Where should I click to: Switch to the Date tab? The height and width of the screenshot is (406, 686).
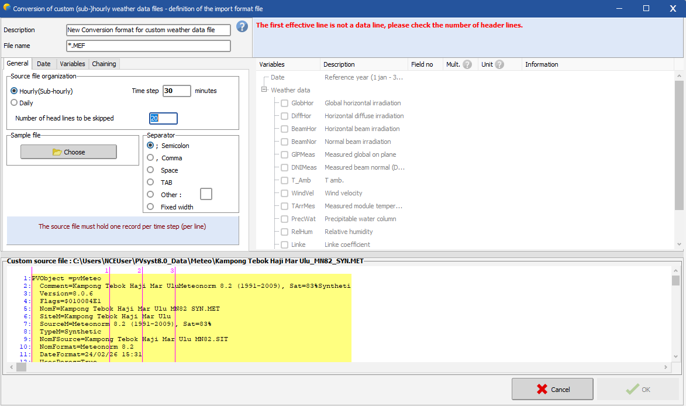[x=44, y=64]
